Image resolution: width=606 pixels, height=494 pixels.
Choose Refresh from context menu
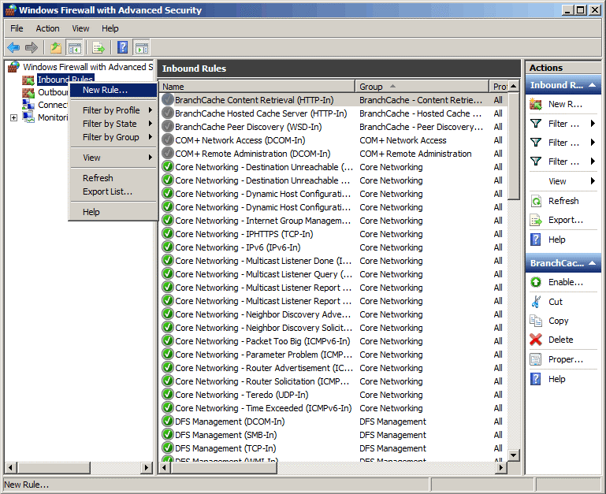(x=113, y=178)
